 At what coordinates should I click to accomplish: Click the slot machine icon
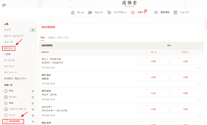click(90, 12)
